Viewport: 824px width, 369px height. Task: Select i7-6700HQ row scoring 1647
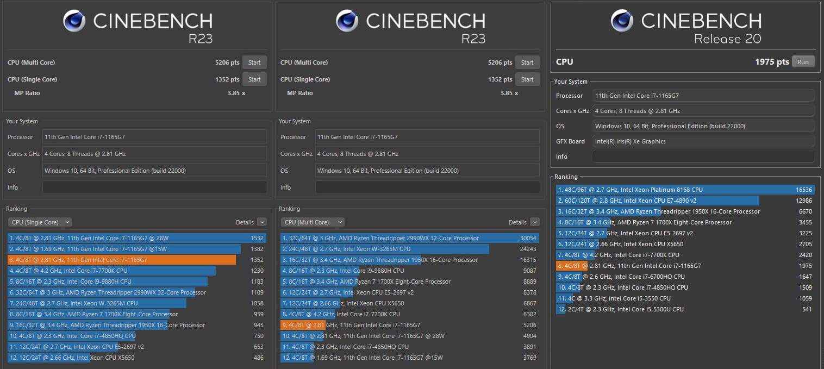click(x=685, y=277)
